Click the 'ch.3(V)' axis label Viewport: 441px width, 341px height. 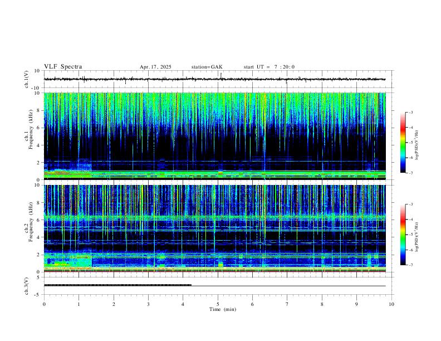tap(27, 286)
